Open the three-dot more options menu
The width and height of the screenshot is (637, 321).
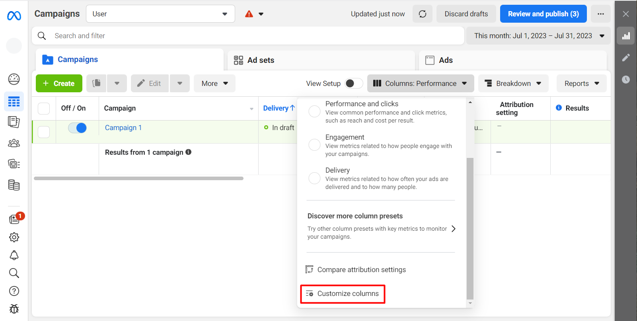[601, 14]
